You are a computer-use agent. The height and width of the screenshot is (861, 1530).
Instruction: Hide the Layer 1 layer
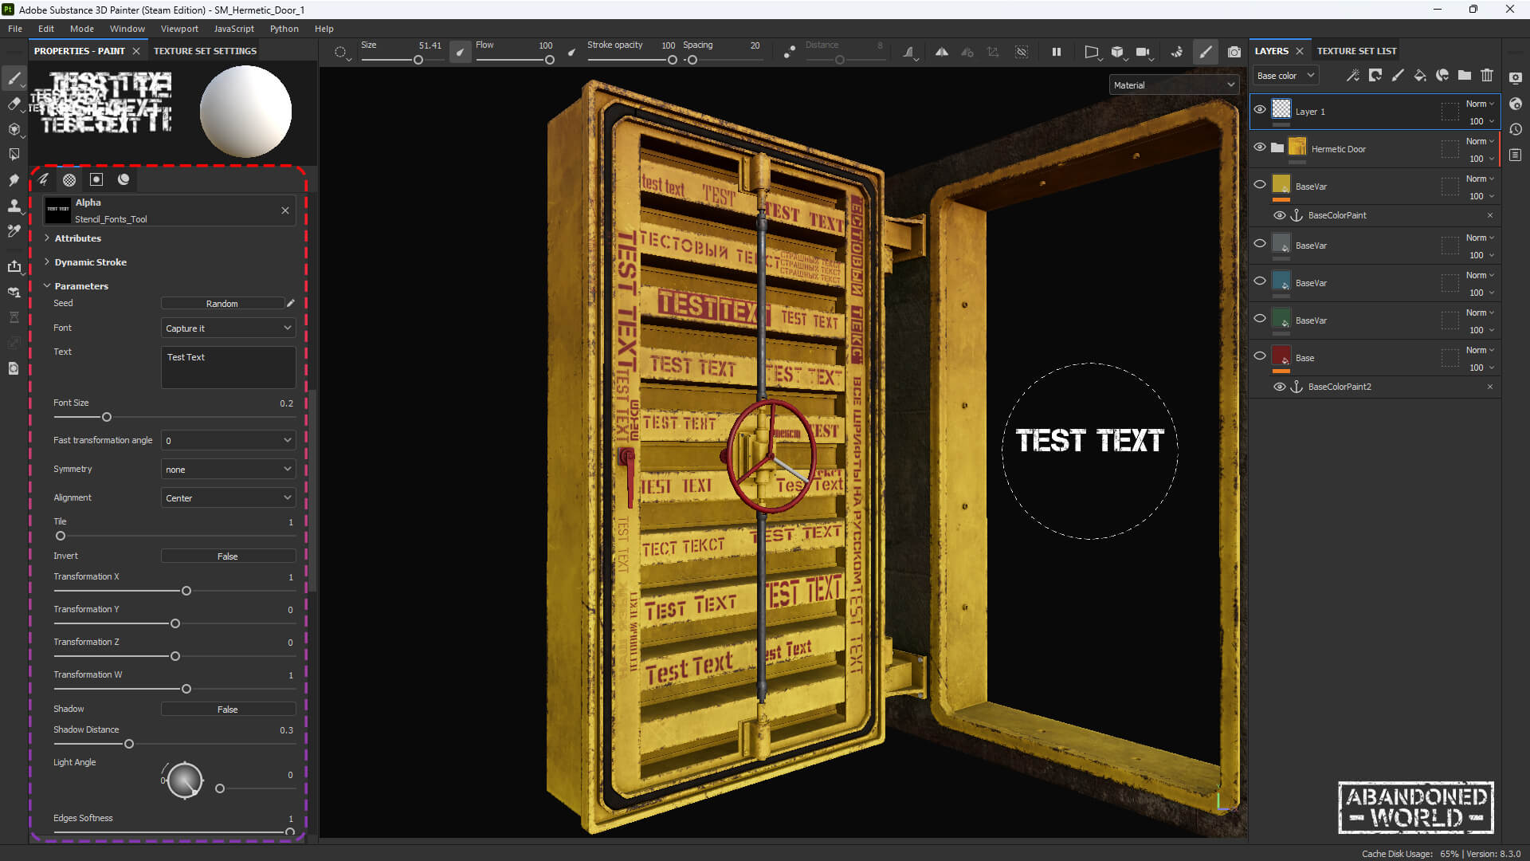click(1260, 110)
